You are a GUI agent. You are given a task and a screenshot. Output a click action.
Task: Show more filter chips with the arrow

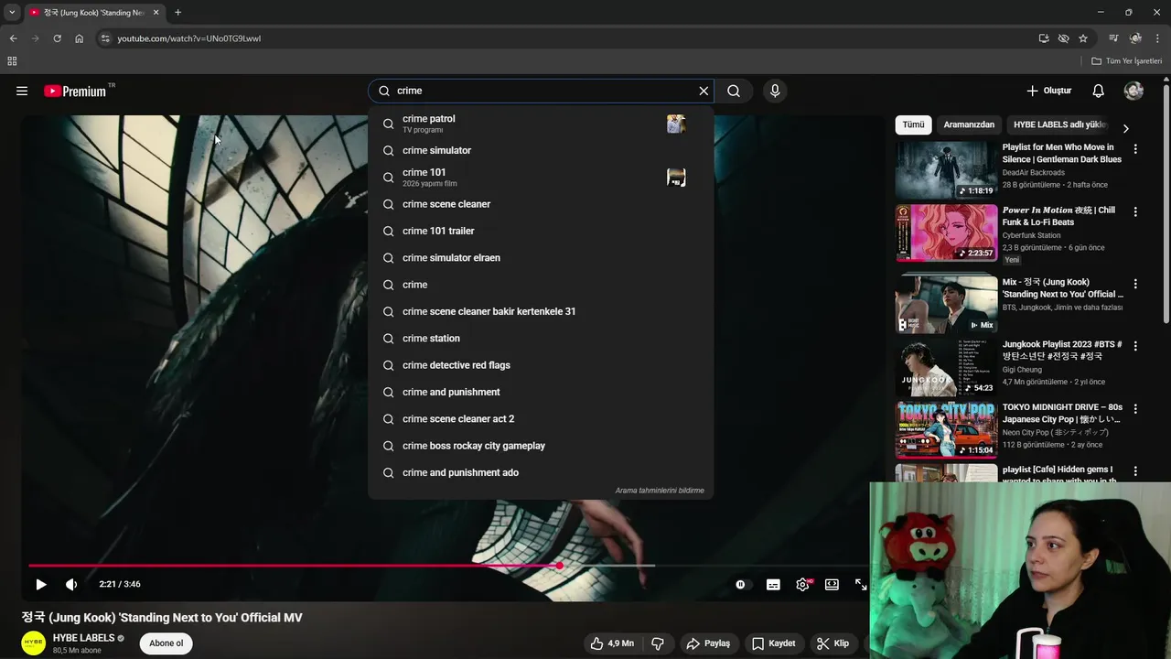click(1125, 128)
